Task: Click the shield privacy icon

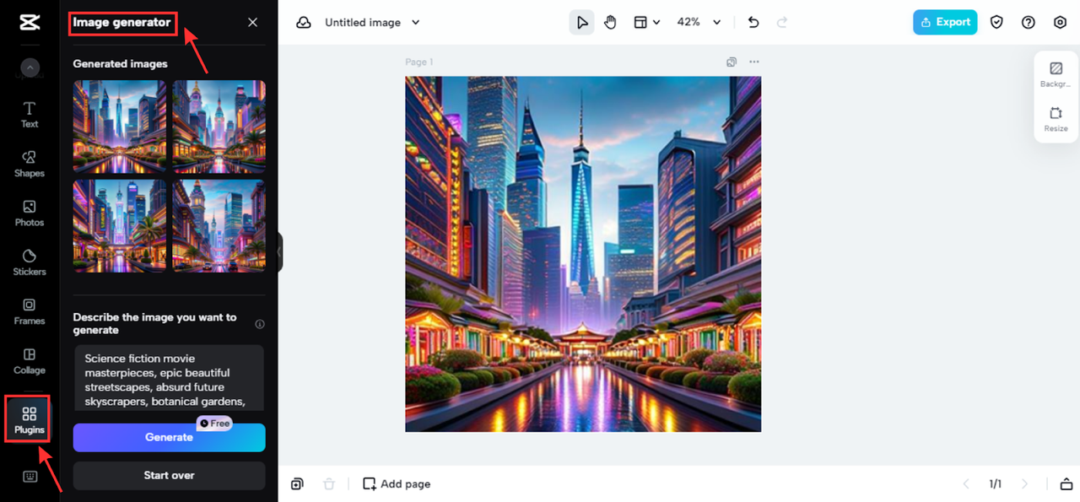Action: tap(996, 23)
